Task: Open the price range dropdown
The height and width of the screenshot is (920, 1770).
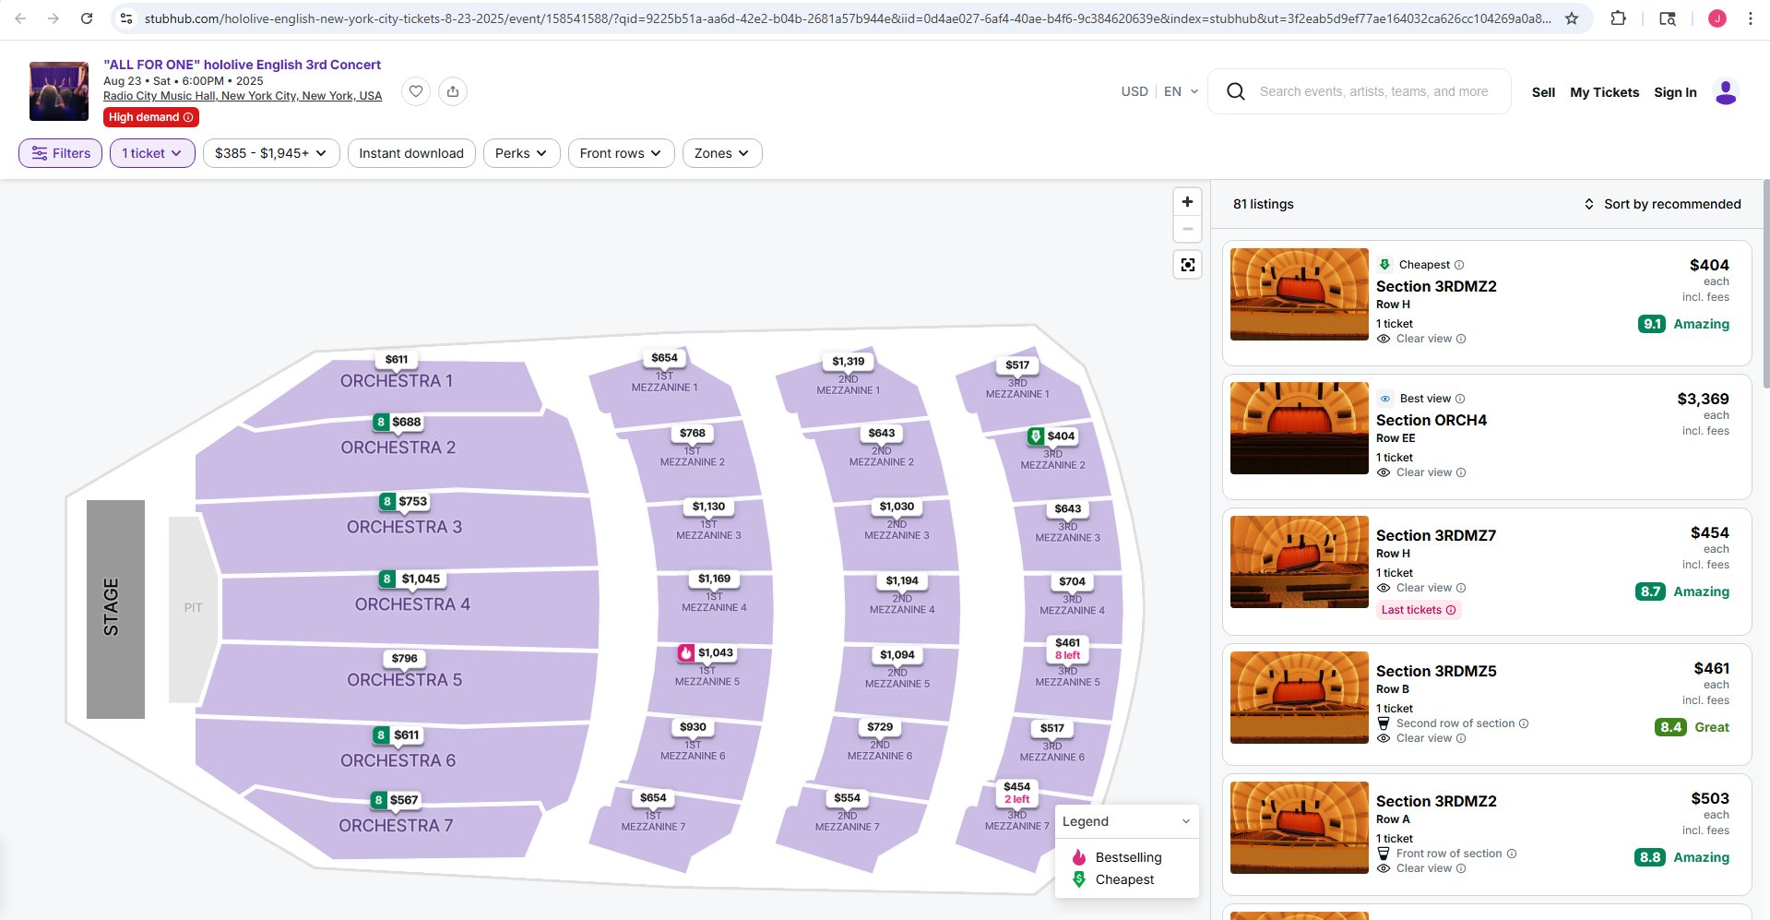Action: pyautogui.click(x=270, y=153)
